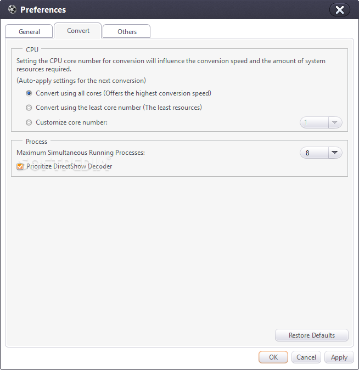Image resolution: width=359 pixels, height=370 pixels.
Task: Apply the changes with Apply button
Action: pyautogui.click(x=339, y=357)
